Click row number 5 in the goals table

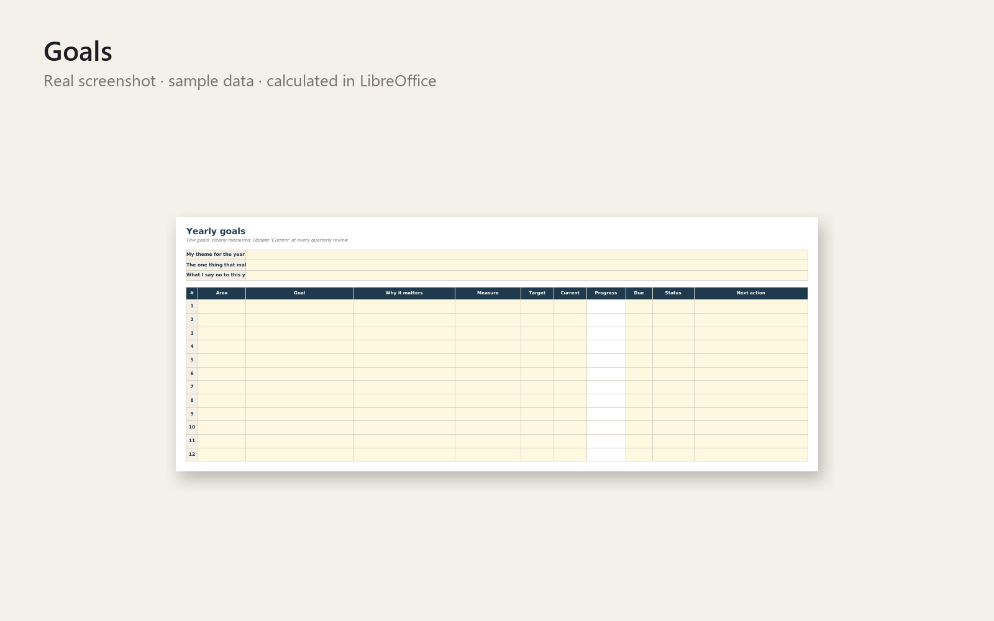click(x=192, y=360)
